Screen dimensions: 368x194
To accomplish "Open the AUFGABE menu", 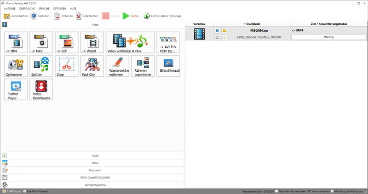I will tap(10, 8).
